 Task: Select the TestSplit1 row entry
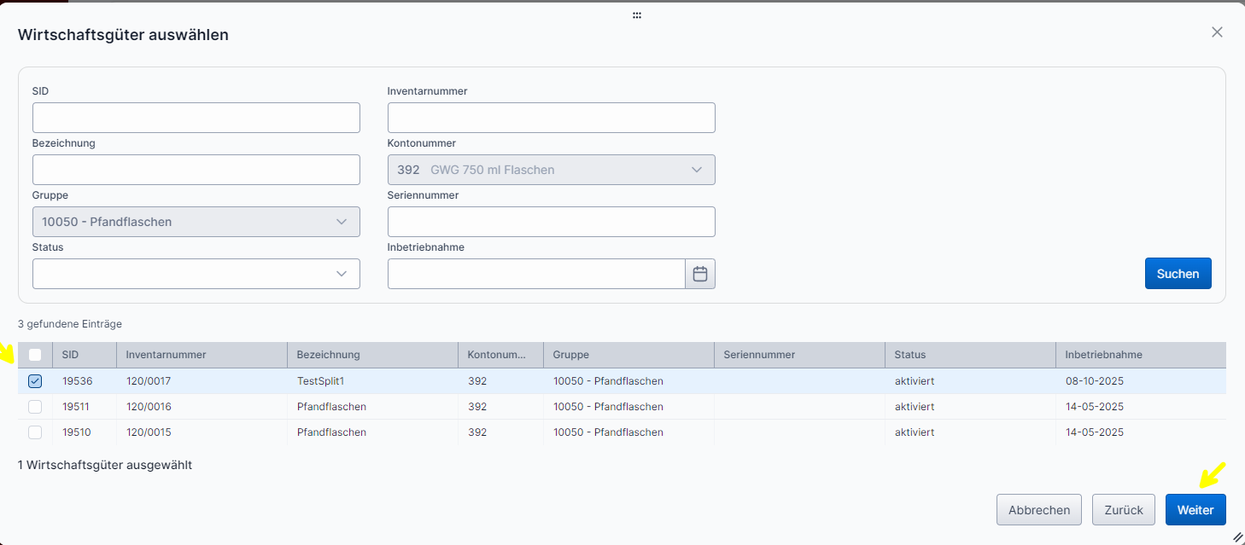[320, 381]
